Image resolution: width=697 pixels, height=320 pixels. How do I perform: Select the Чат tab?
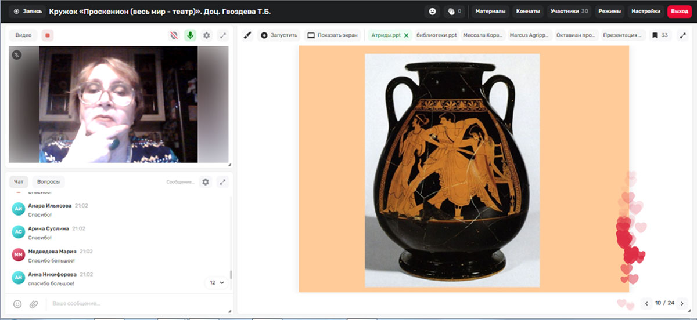coord(19,182)
